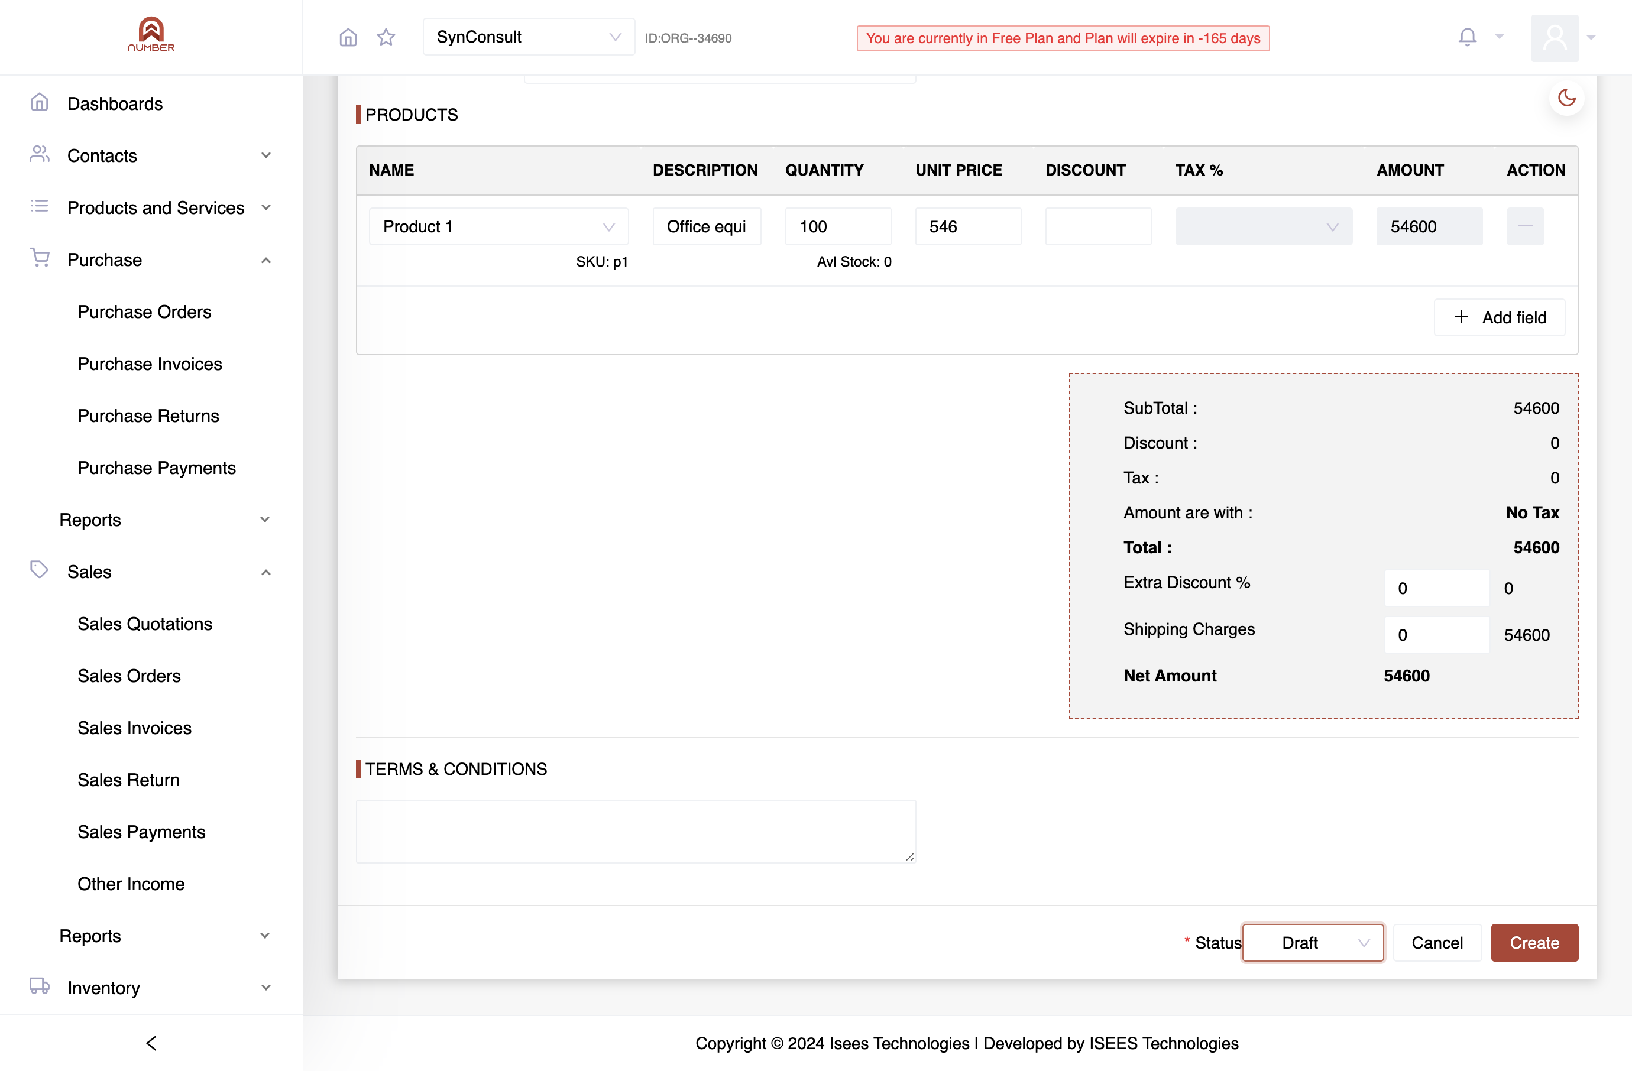Click the Office equipment description field
Image resolution: width=1632 pixels, height=1071 pixels.
[x=706, y=226]
